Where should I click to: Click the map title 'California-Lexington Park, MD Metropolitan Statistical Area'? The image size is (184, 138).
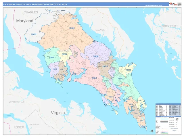[x=35, y=4]
